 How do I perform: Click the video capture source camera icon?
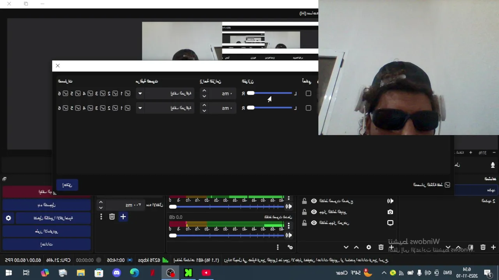point(390,212)
